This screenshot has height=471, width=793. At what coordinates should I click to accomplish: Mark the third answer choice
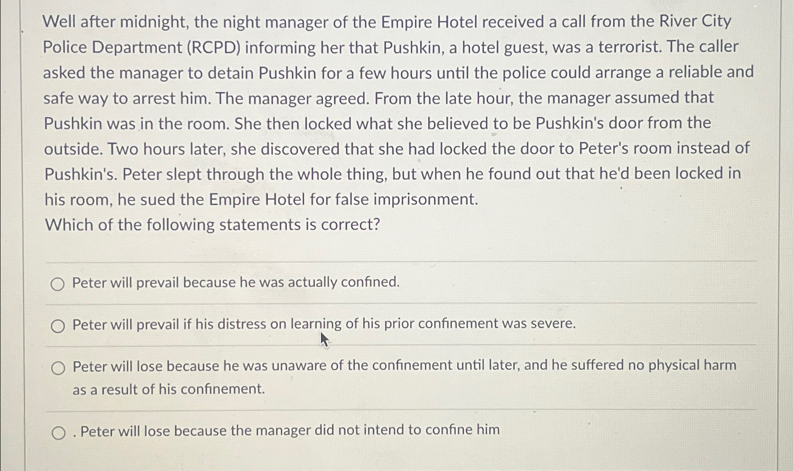(x=59, y=367)
